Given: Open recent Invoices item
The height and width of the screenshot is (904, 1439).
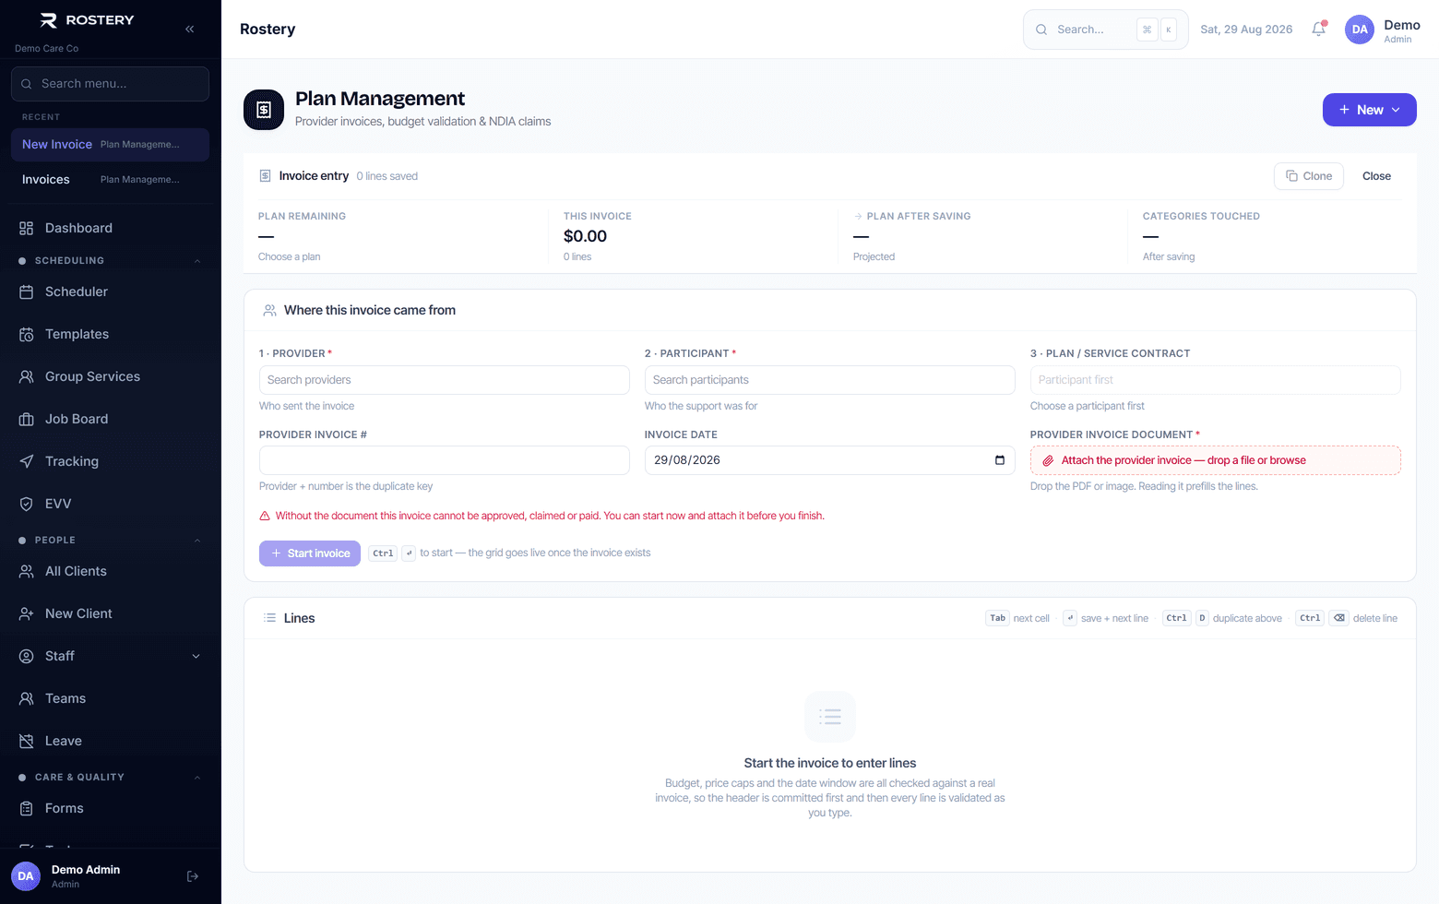Looking at the screenshot, I should pos(111,180).
